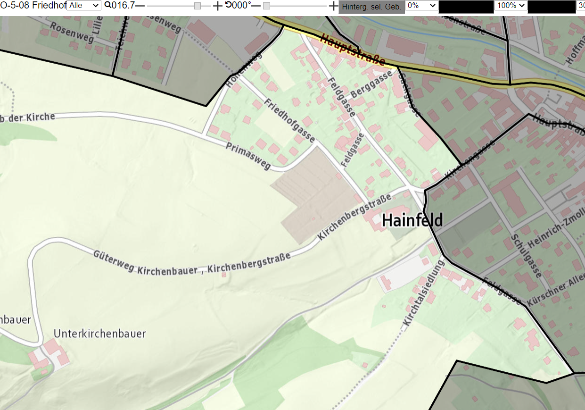Click the first black input box
Viewport: 585px width, 410px height.
point(466,7)
